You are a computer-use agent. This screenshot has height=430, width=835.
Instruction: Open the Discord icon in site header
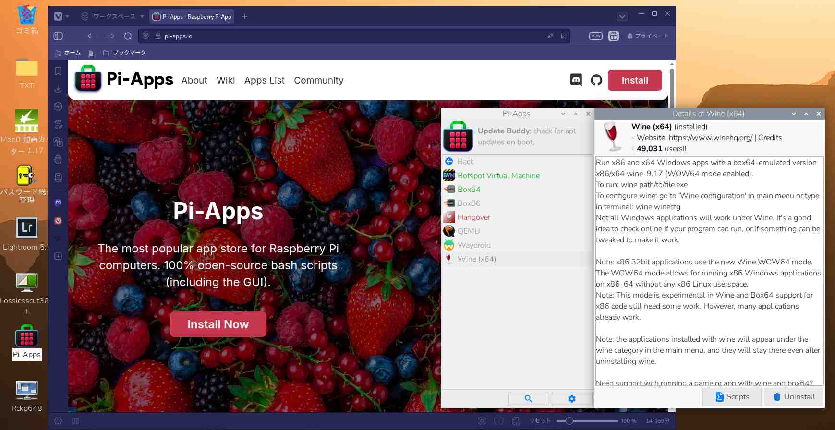click(576, 80)
